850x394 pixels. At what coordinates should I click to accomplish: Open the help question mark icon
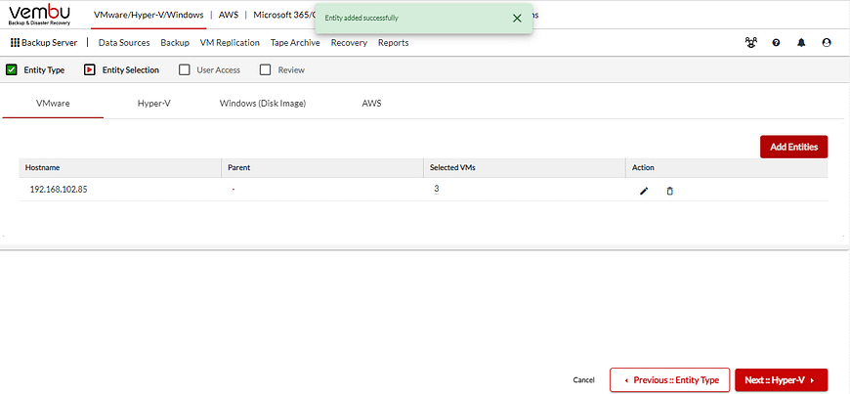click(776, 43)
